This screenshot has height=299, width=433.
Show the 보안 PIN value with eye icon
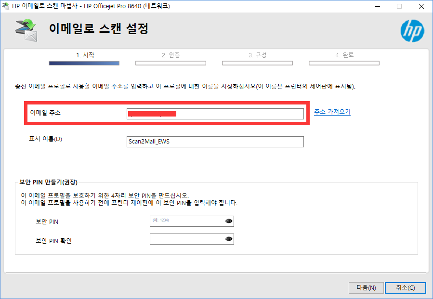[x=229, y=221]
